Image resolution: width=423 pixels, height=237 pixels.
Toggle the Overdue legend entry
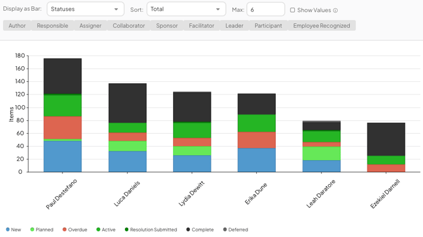[74, 229]
